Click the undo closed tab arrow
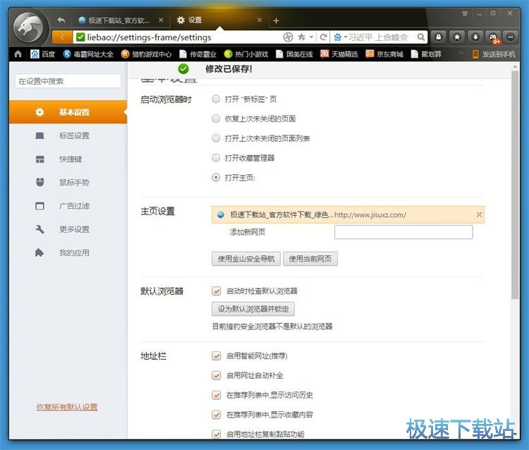529x450 pixels. [61, 20]
